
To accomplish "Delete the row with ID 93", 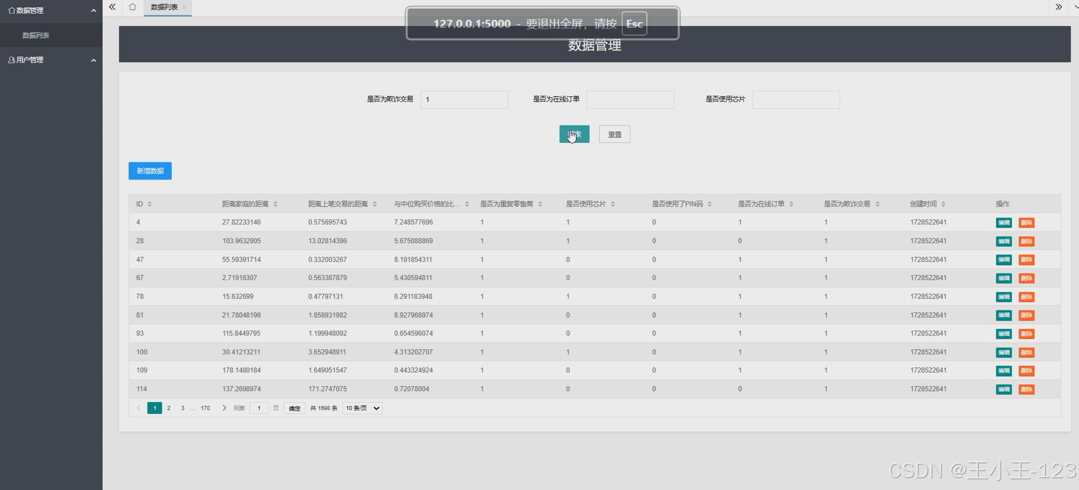I will click(x=1026, y=334).
